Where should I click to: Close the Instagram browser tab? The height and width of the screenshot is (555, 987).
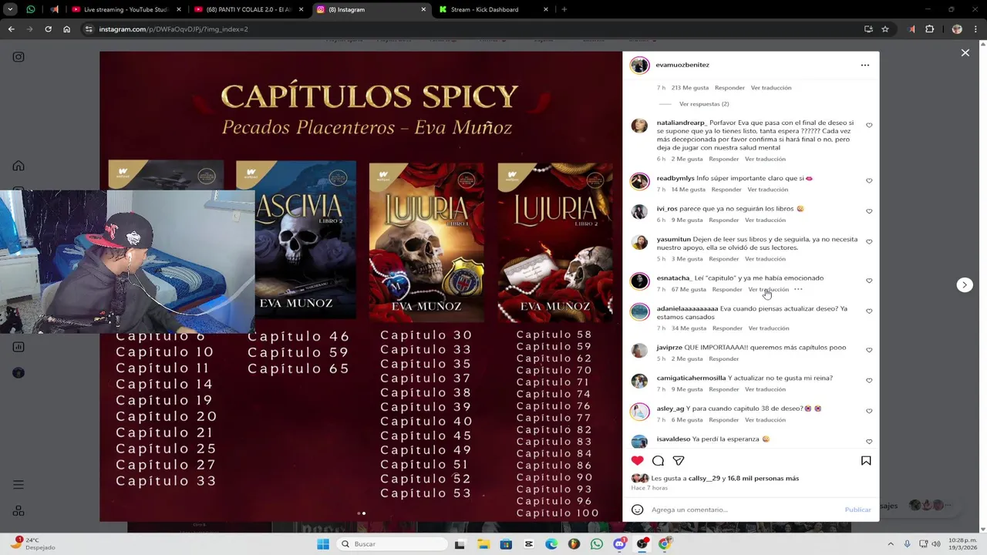point(423,9)
